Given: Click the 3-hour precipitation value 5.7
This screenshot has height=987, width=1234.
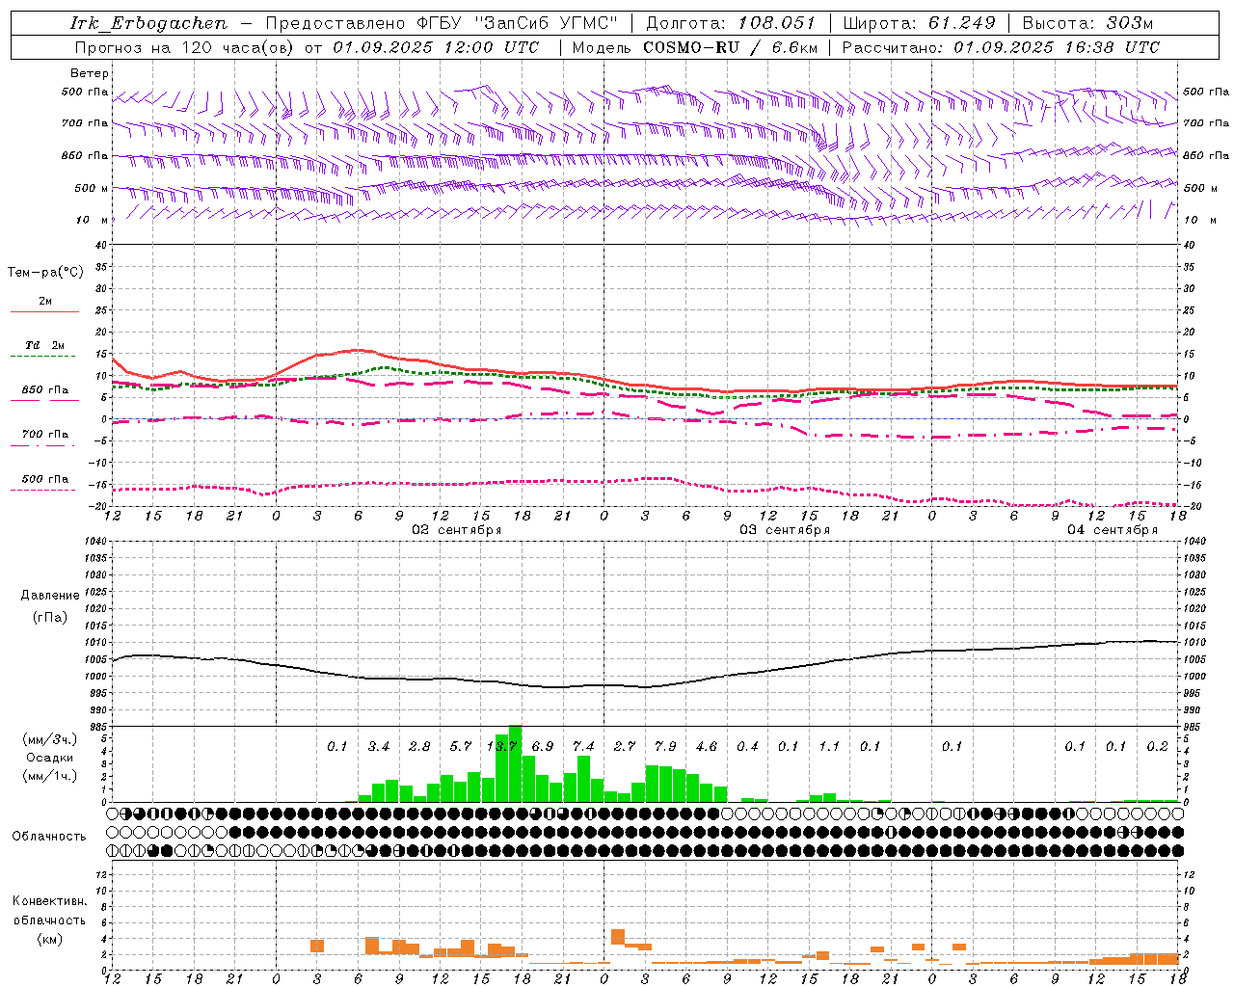Looking at the screenshot, I should coord(461,746).
